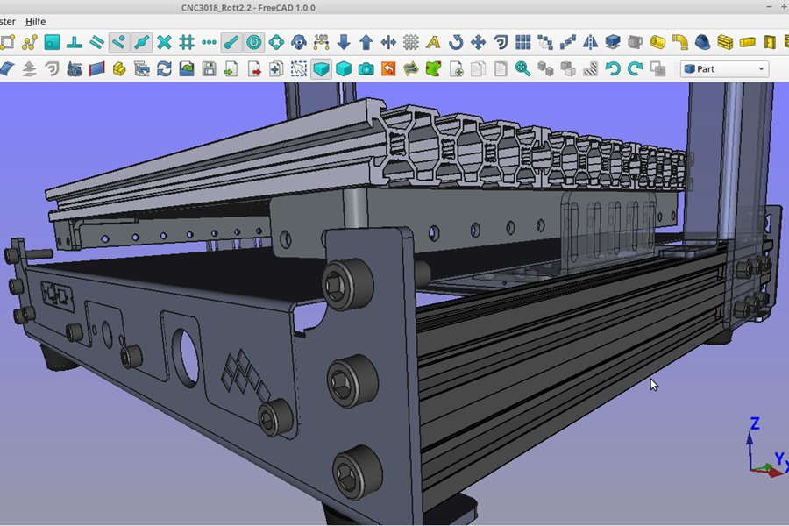Click the solid cyan cube icon
The width and height of the screenshot is (789, 526).
344,69
